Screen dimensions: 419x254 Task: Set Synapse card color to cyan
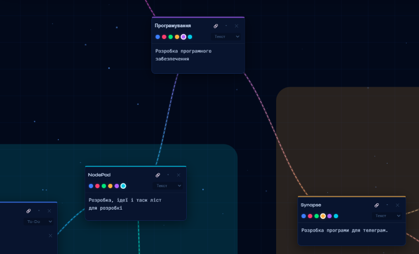[336, 216]
